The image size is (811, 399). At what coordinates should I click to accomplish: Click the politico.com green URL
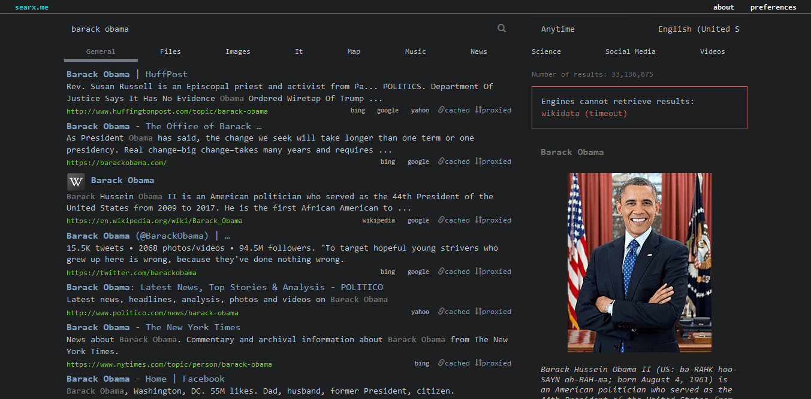click(x=152, y=313)
